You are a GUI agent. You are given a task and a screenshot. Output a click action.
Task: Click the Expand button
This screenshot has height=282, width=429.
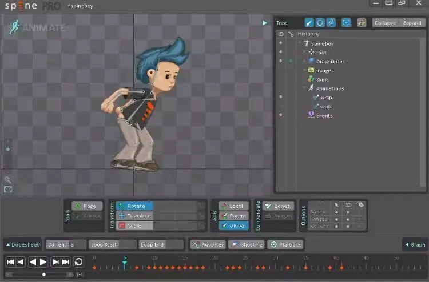[412, 23]
